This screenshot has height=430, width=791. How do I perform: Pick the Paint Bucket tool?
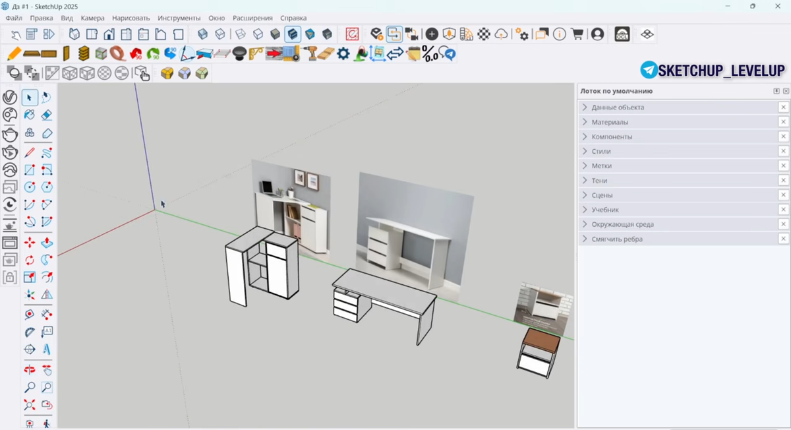pos(30,115)
